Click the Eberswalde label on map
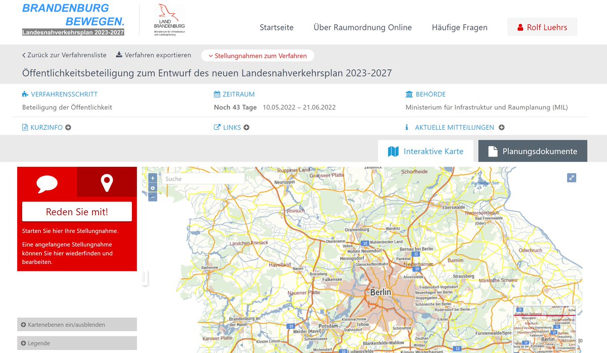 453,208
